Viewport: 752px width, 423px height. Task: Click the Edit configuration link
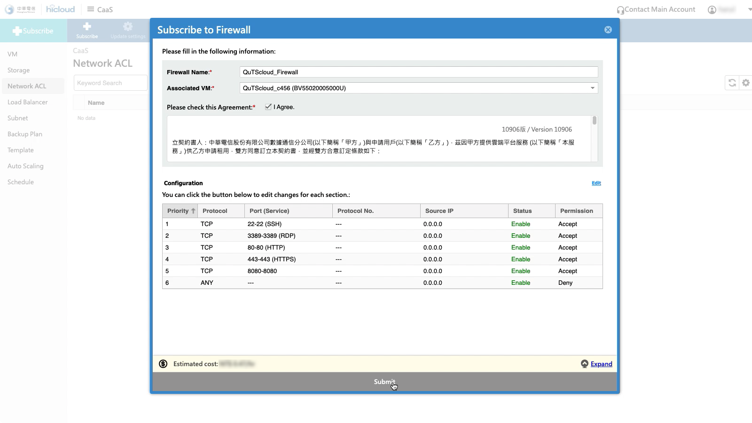(596, 183)
